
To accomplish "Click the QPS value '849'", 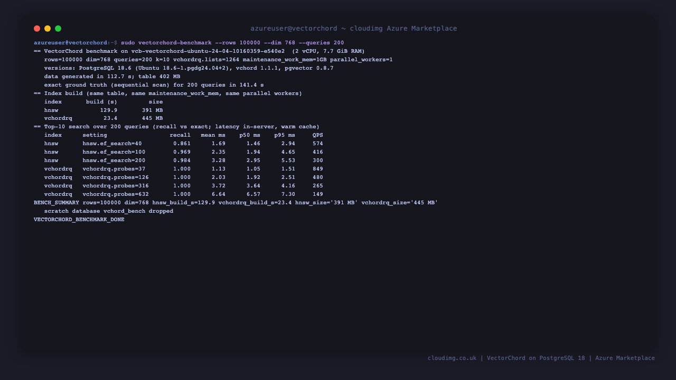I will click(x=317, y=169).
